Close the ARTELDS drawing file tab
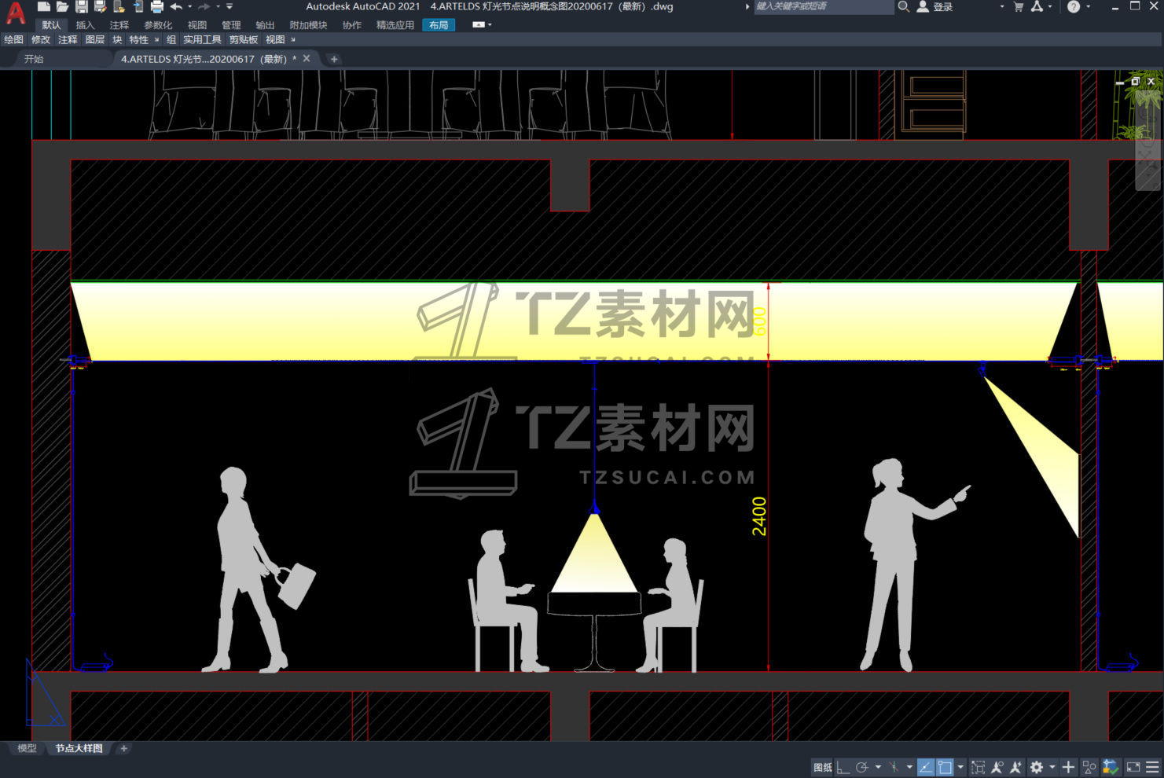The image size is (1164, 778). tap(307, 59)
